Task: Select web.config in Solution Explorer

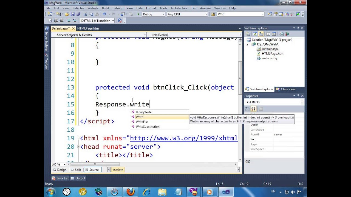Action: (x=269, y=58)
